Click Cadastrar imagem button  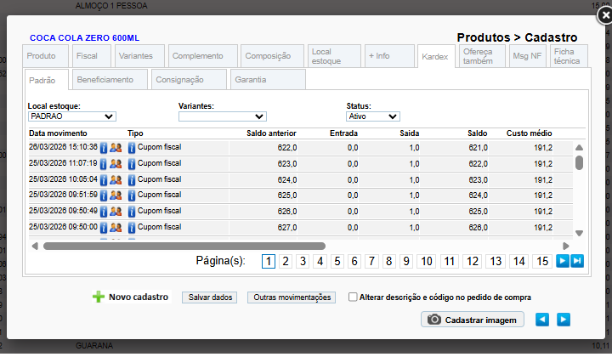[473, 320]
